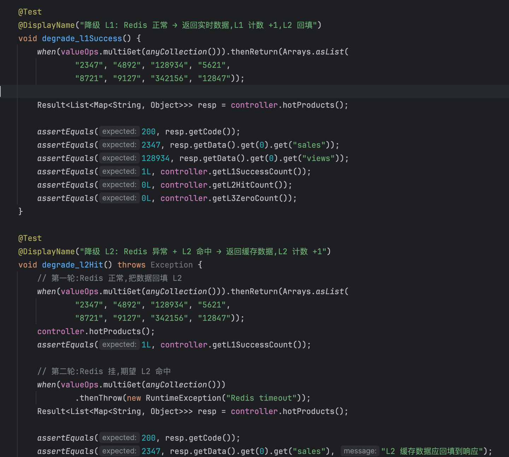Click the "views" string literal
Image resolution: width=509 pixels, height=457 pixels.
click(x=318, y=158)
